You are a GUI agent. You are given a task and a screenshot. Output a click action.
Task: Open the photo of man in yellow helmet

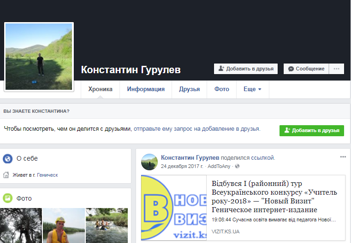coord(64,226)
